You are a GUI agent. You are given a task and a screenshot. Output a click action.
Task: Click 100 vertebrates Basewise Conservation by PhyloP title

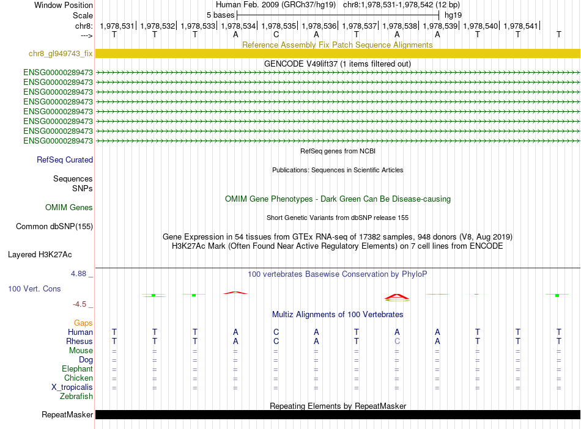coord(337,274)
